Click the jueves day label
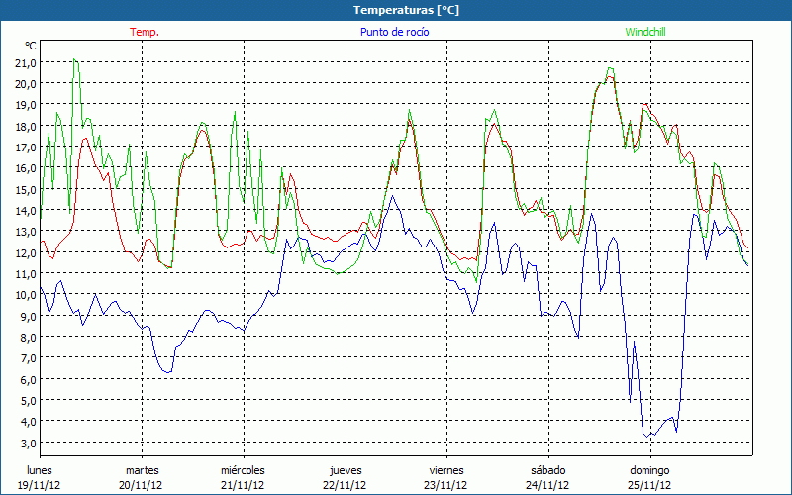792x495 pixels. (x=345, y=470)
